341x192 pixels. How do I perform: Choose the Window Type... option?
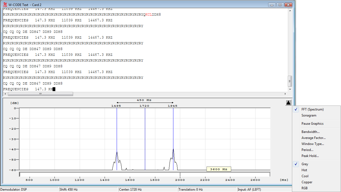[313, 144]
